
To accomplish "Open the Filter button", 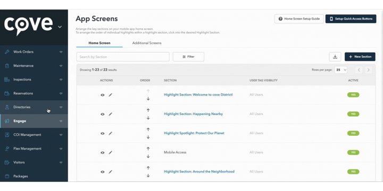I will [x=188, y=57].
